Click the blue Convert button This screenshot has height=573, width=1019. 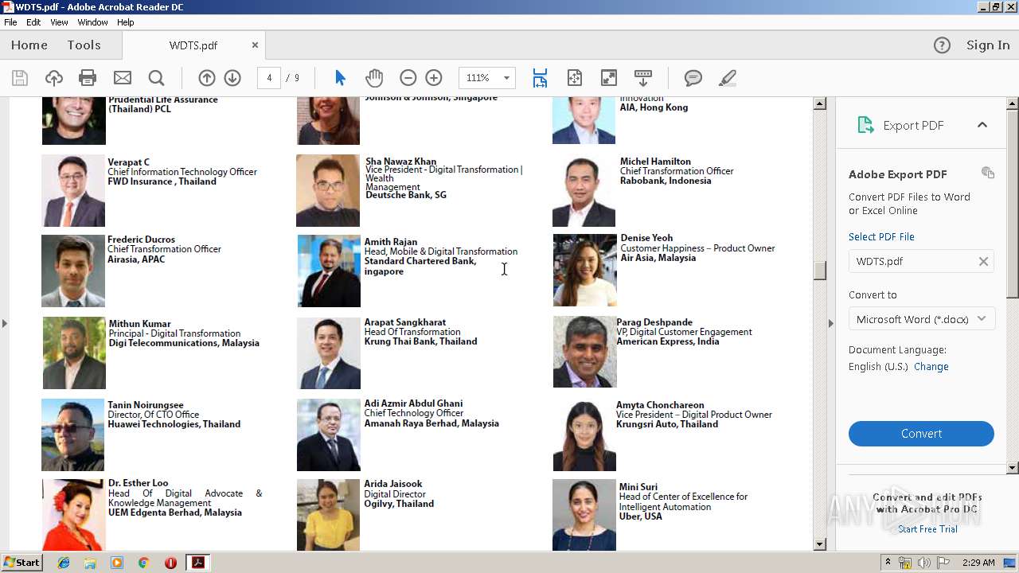pyautogui.click(x=921, y=434)
